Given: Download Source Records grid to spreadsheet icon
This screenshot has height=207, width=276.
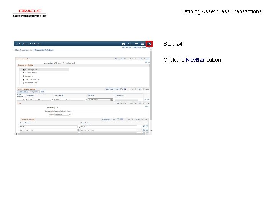Looking at the screenshot, I should [x=122, y=119].
